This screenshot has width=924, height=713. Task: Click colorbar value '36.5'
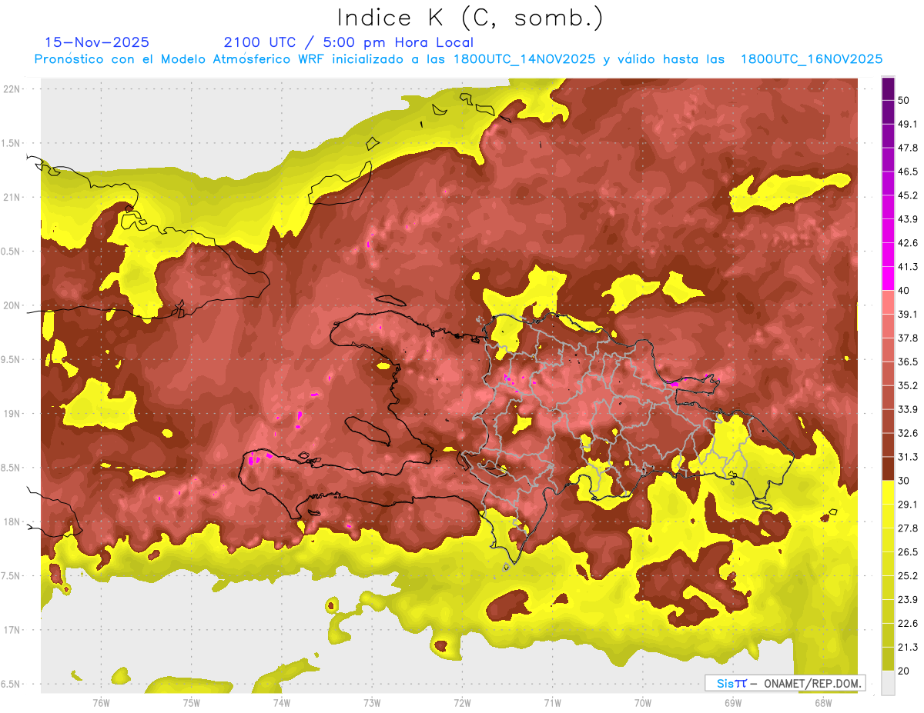pos(907,361)
